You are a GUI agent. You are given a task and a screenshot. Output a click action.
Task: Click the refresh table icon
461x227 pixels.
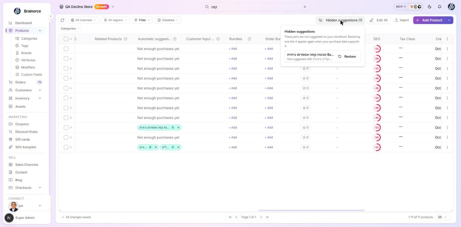62,20
